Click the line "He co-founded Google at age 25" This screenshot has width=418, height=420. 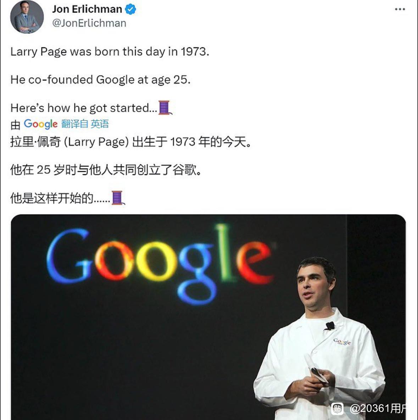pyautogui.click(x=100, y=80)
